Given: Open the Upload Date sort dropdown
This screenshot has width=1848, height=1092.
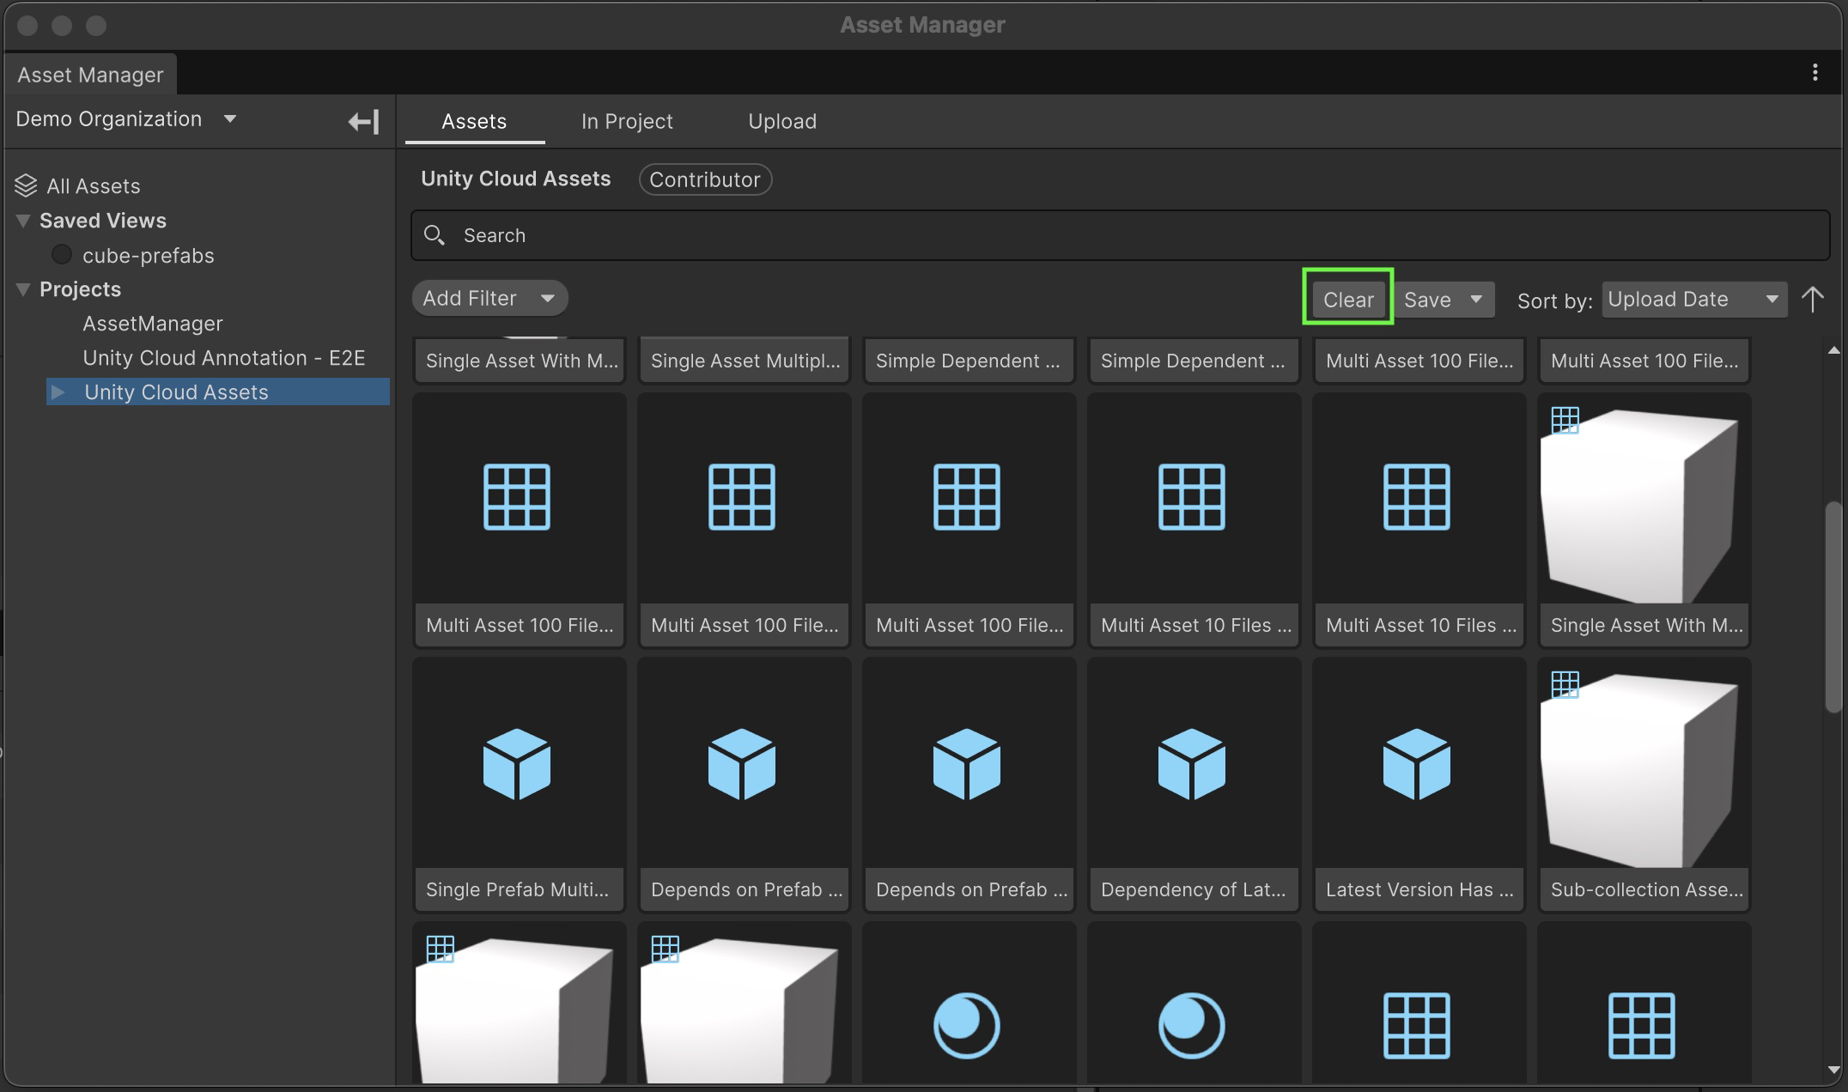Looking at the screenshot, I should coord(1693,300).
